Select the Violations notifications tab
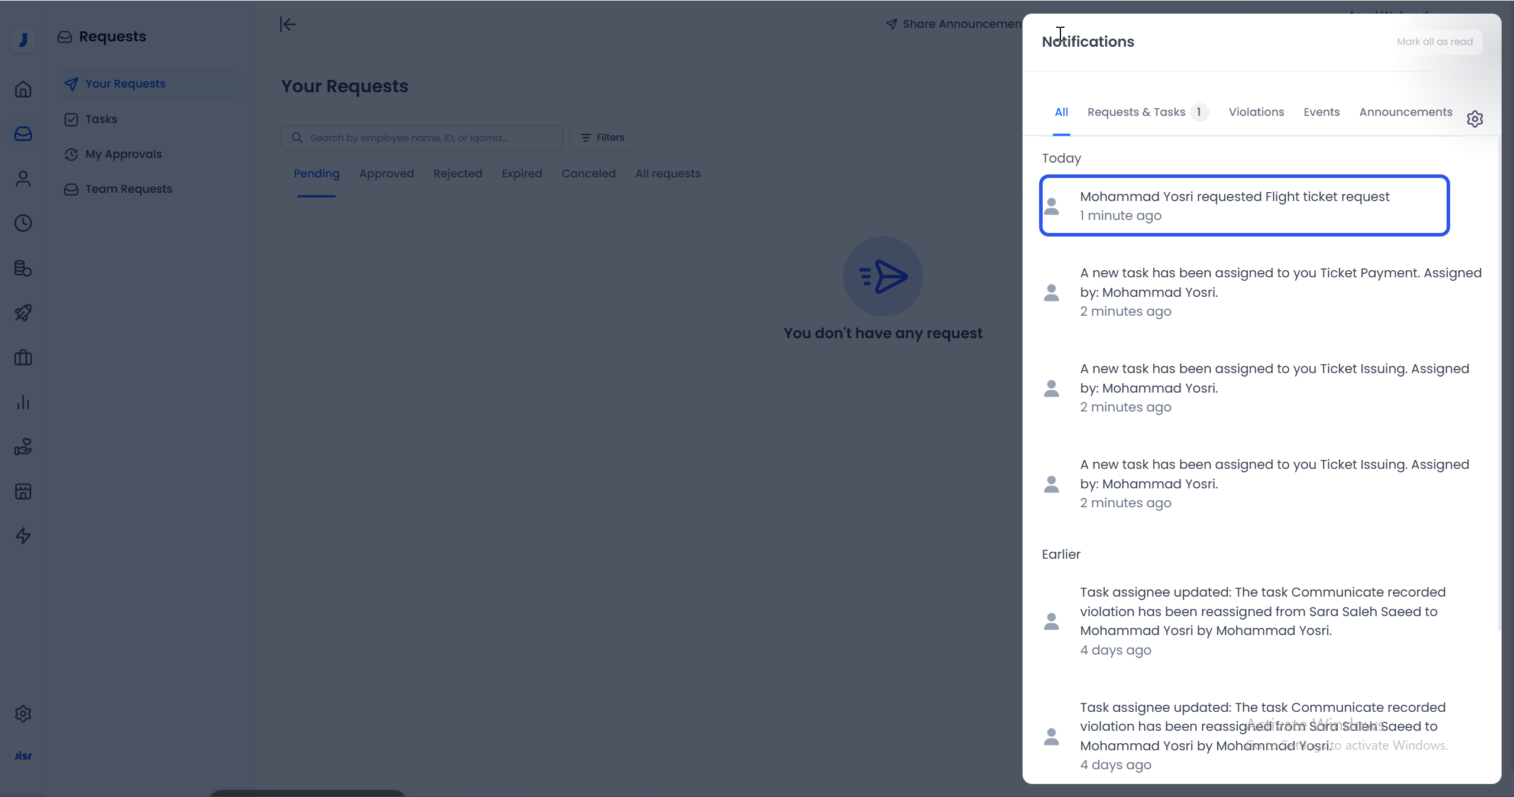1514x797 pixels. coord(1256,112)
